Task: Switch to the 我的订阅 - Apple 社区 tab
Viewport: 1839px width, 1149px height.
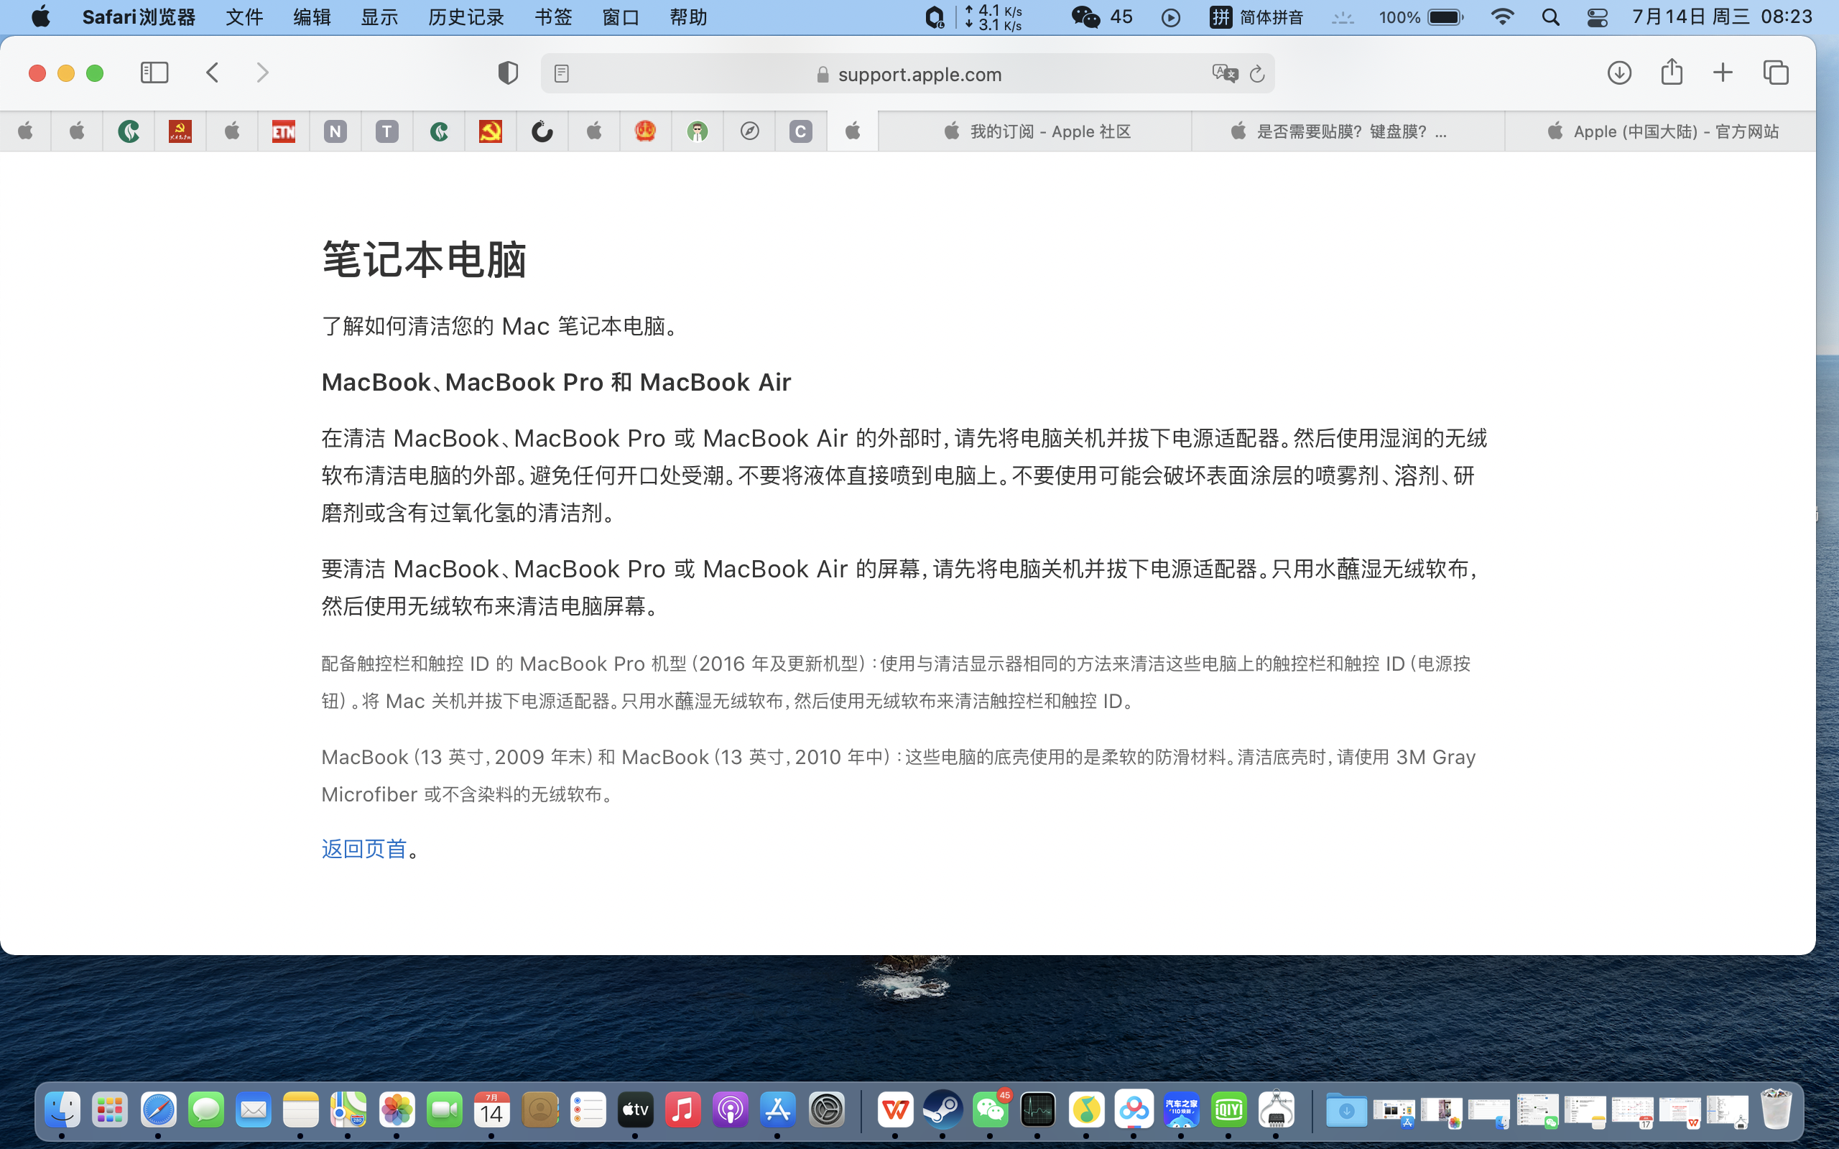Action: point(1035,131)
